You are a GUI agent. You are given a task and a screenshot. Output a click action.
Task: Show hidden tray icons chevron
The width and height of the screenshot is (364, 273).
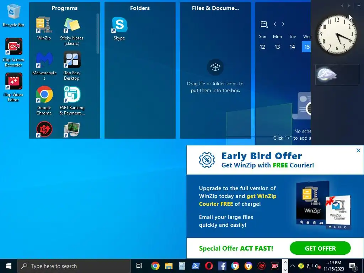293,266
